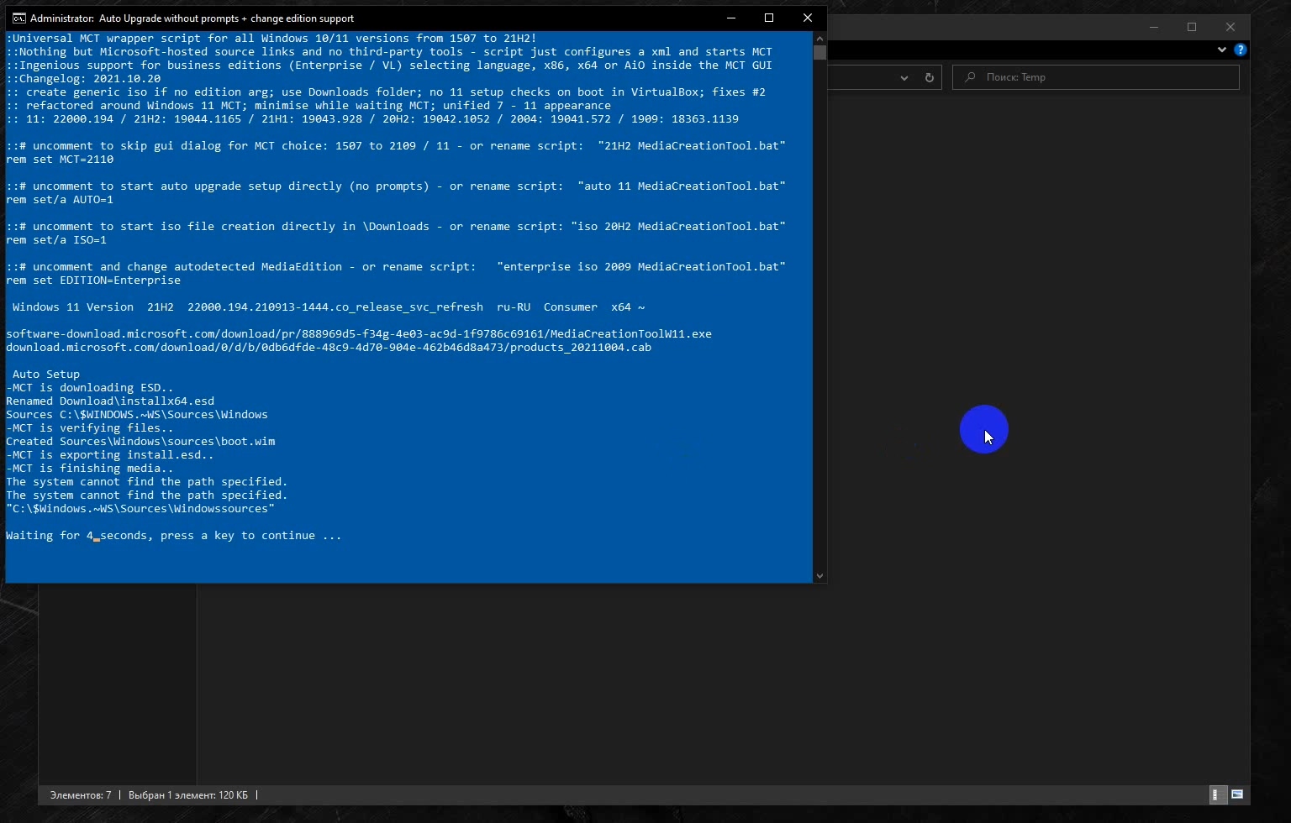Click the 'Renamed Download\installx64.esd' line
Screen dimensions: 1291x823
[110, 401]
